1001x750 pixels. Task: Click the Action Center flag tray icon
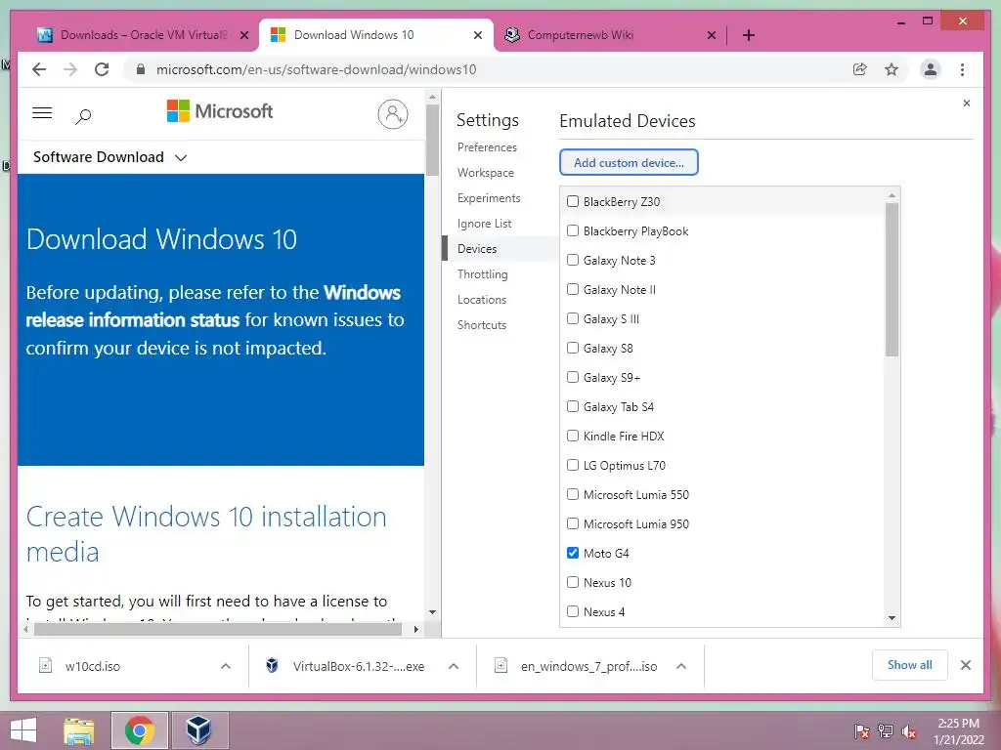[861, 730]
